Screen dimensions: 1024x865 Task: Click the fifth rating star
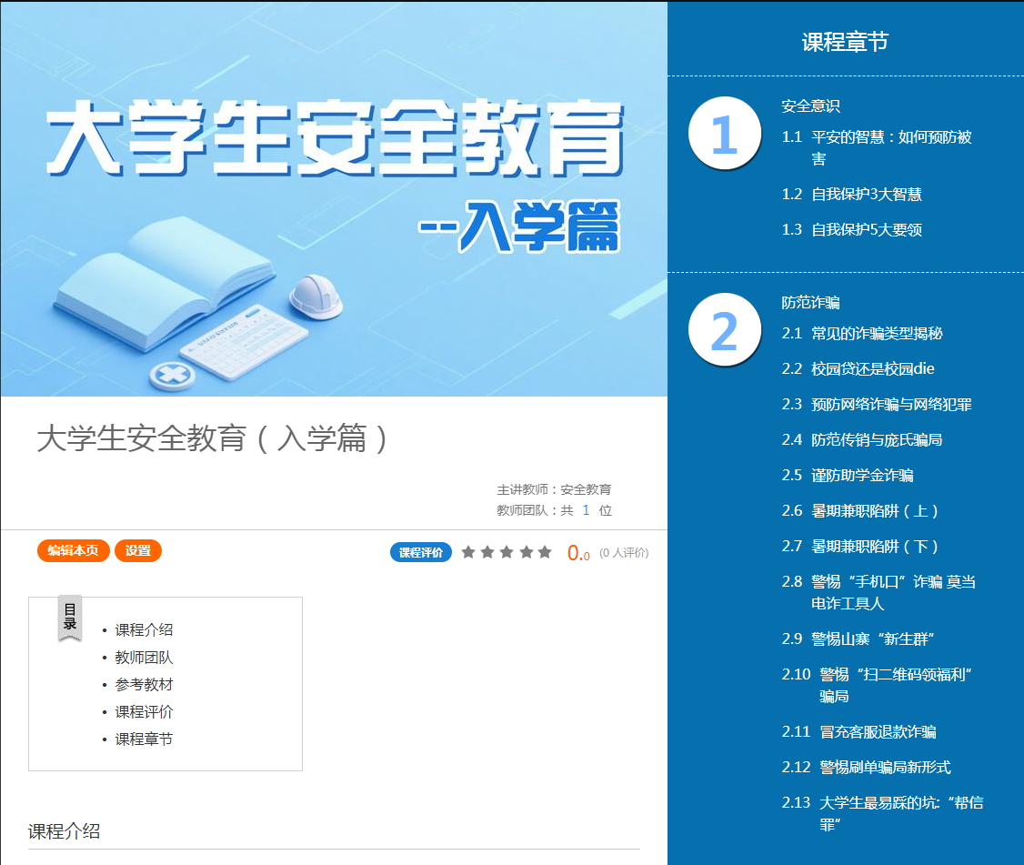(545, 552)
